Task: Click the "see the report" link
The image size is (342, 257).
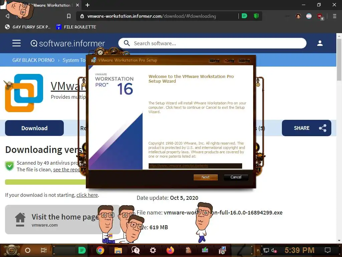Action: [x=67, y=170]
